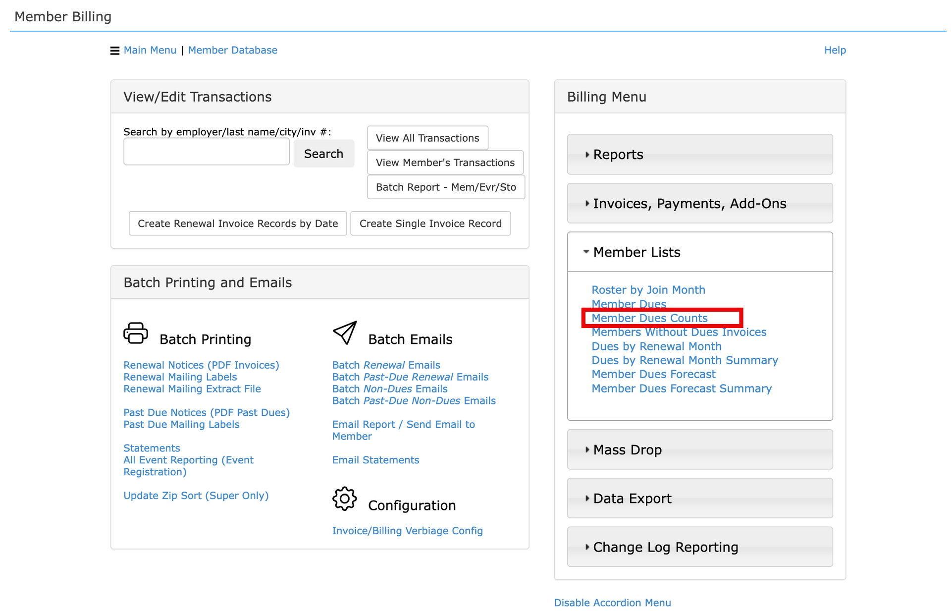This screenshot has height=612, width=951.
Task: Click the Configuration gear icon
Action: tap(345, 499)
